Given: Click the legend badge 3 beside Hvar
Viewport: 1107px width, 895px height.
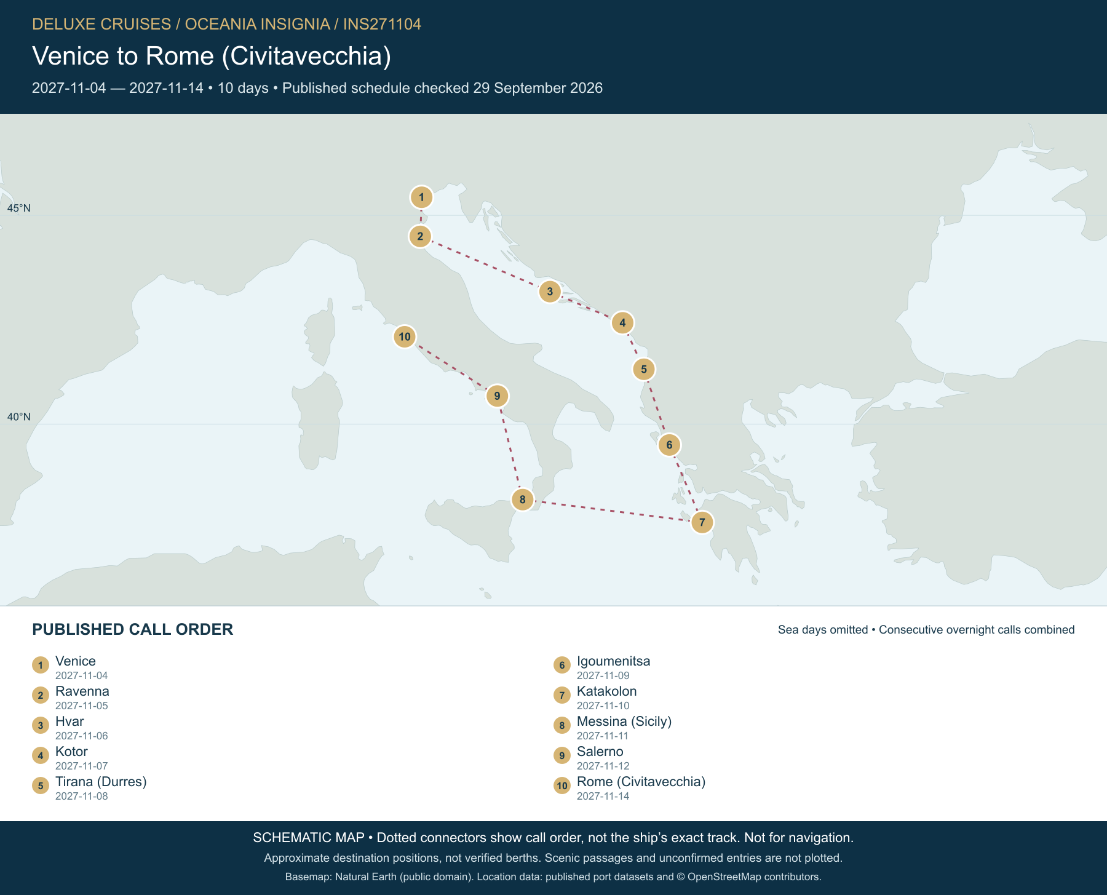Looking at the screenshot, I should pos(41,725).
